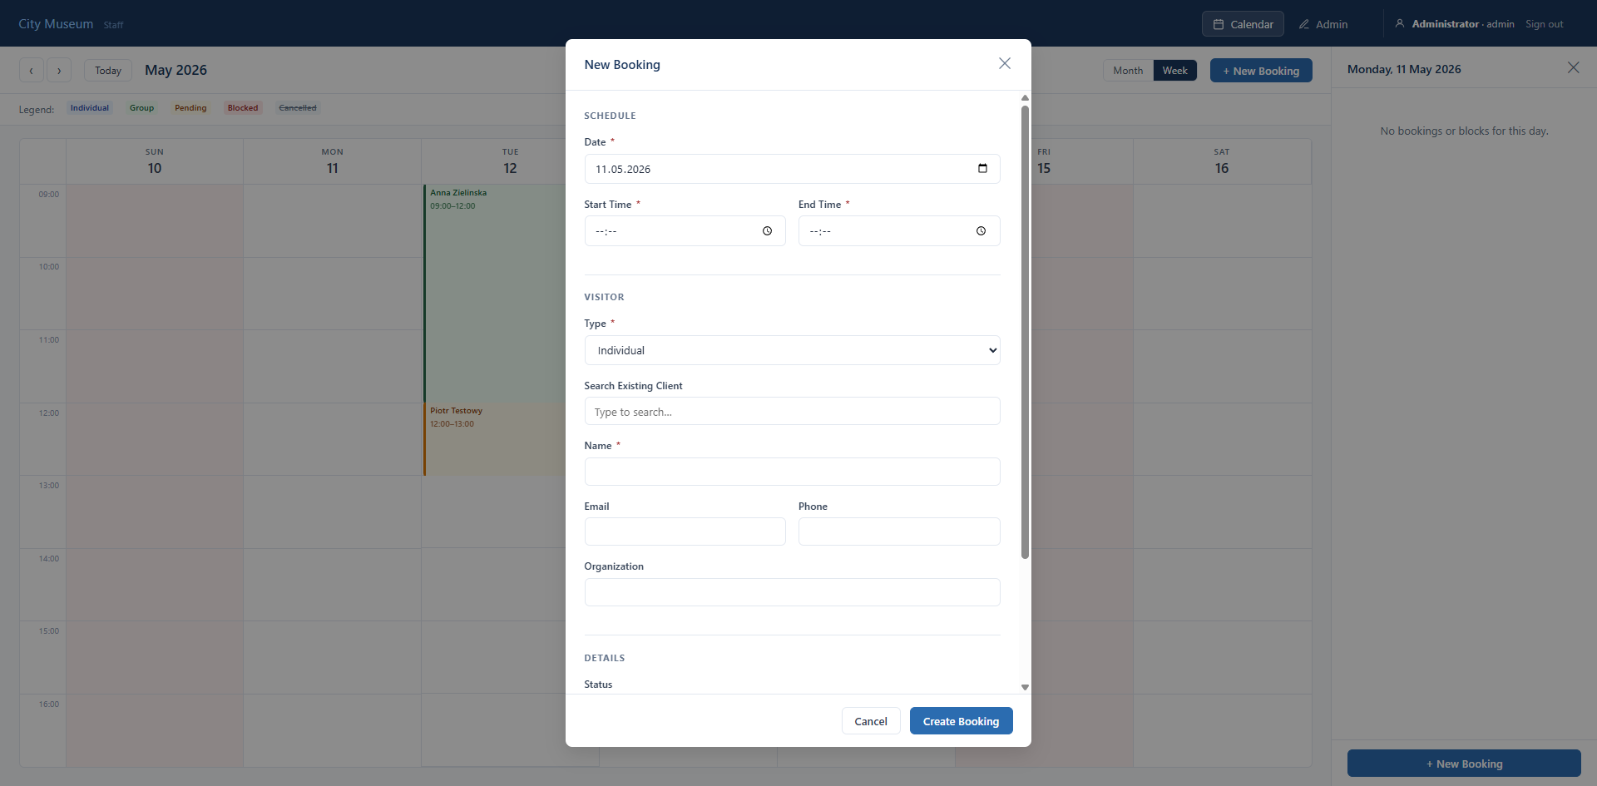Click the May 2026 title

point(176,70)
